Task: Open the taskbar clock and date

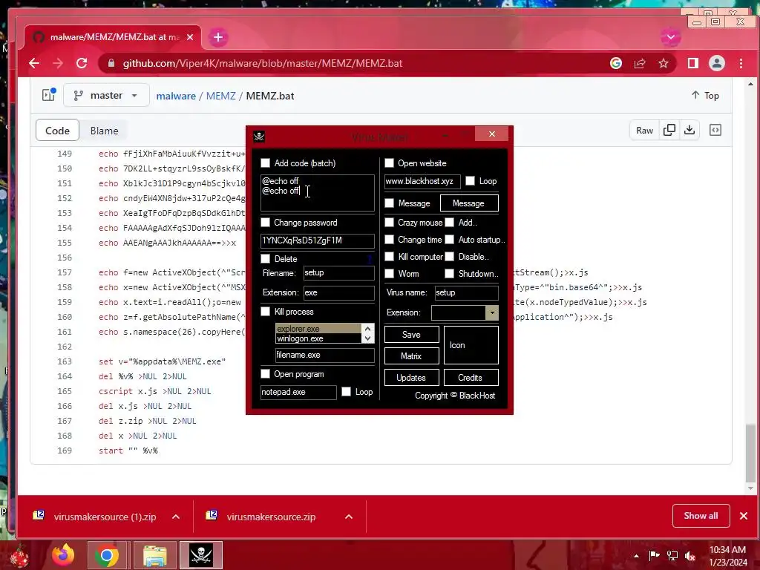Action: [727, 556]
